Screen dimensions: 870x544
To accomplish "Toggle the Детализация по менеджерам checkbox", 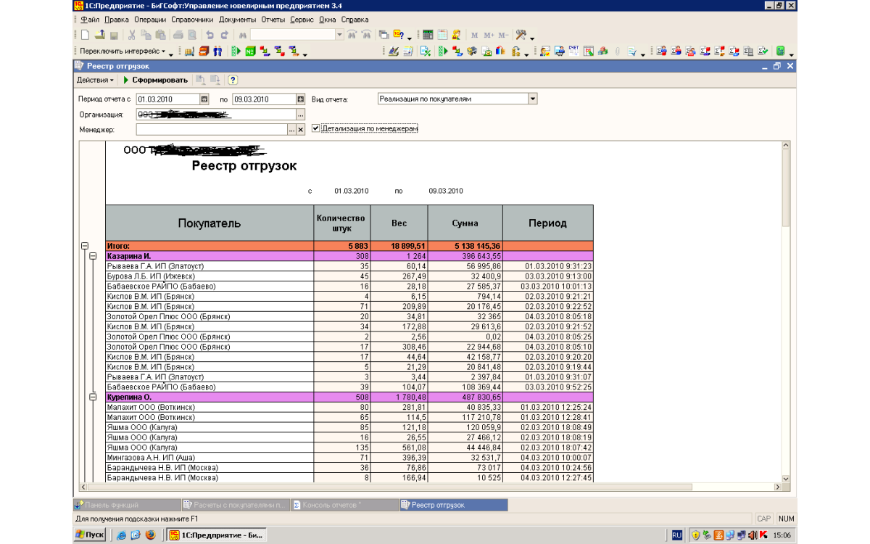I will coord(315,128).
